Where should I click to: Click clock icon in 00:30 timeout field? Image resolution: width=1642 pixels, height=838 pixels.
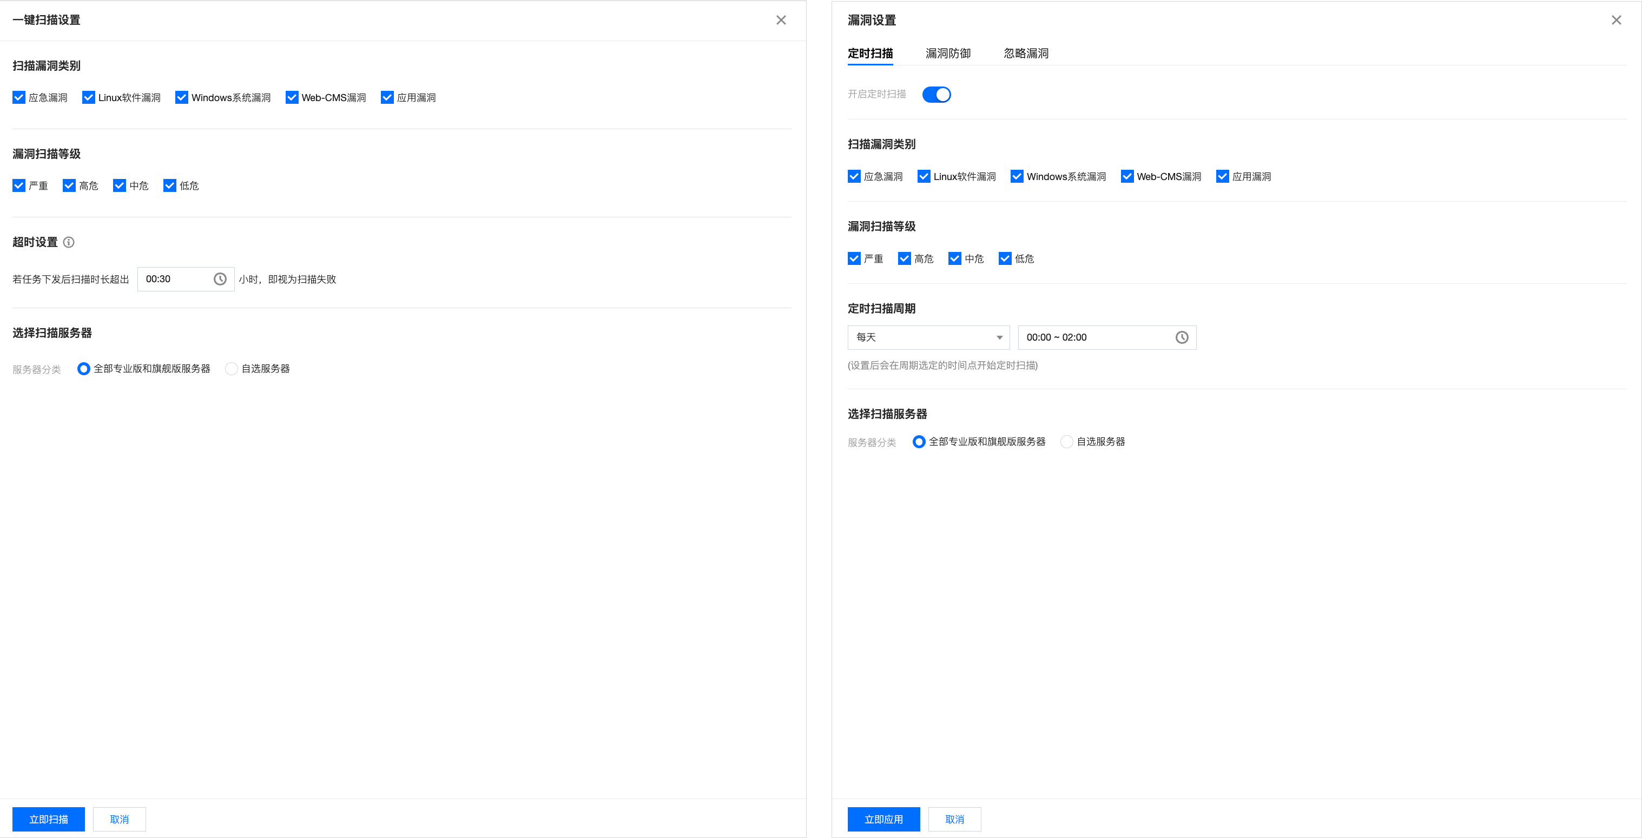220,279
